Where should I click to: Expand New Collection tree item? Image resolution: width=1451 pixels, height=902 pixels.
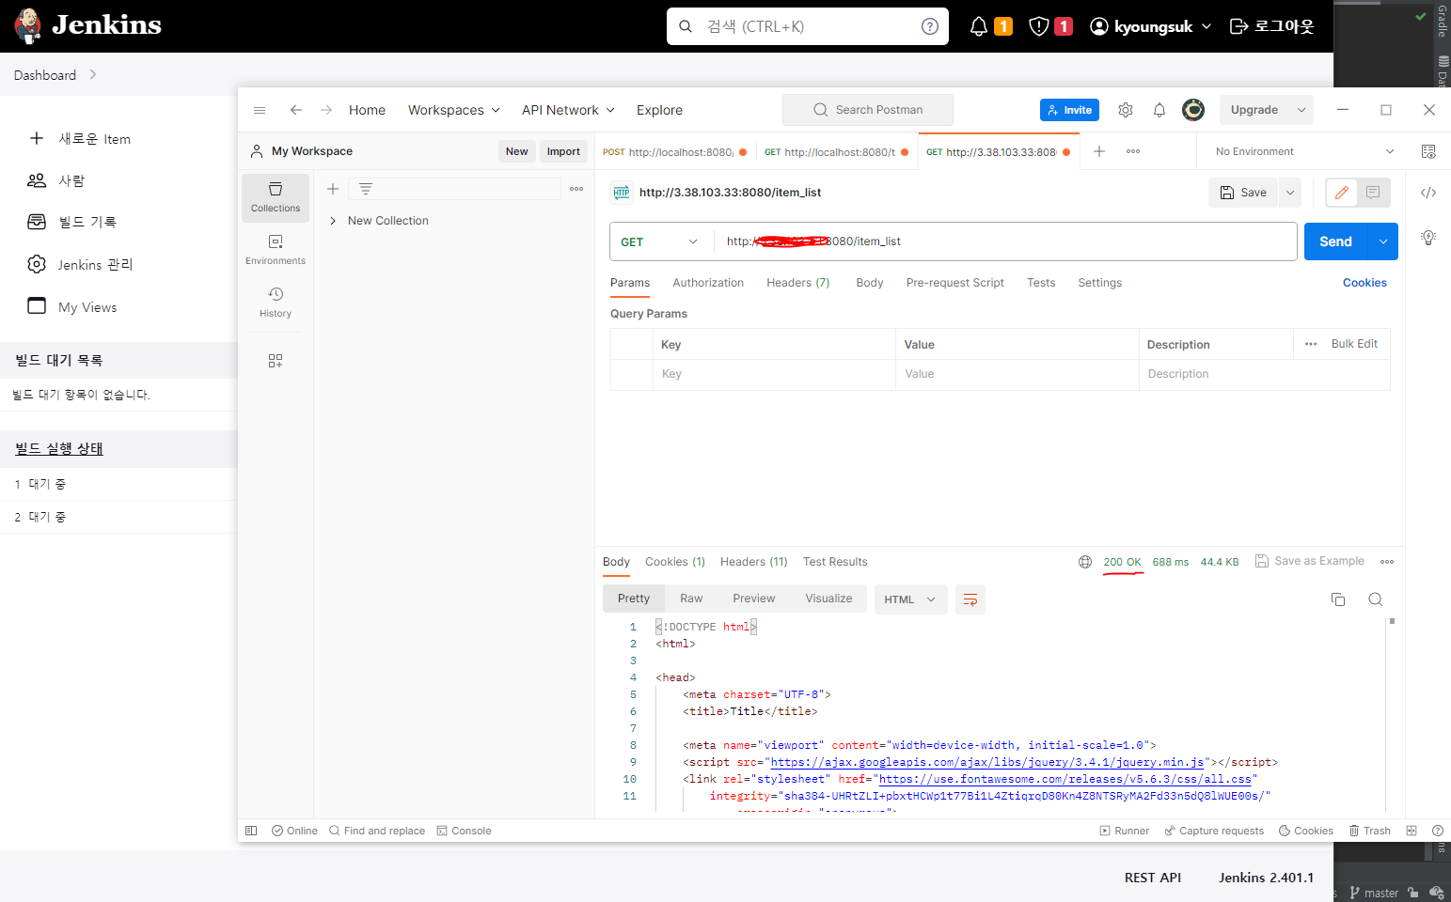(333, 221)
